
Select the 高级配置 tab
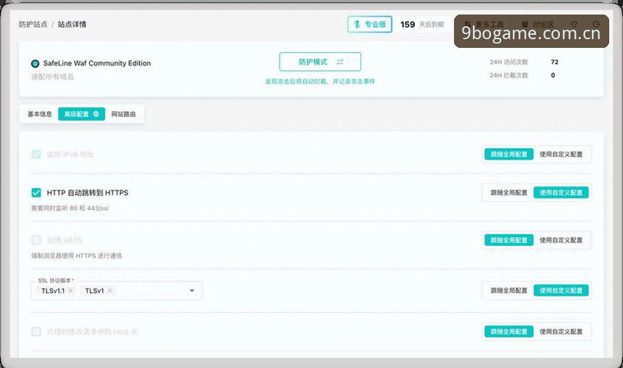81,114
